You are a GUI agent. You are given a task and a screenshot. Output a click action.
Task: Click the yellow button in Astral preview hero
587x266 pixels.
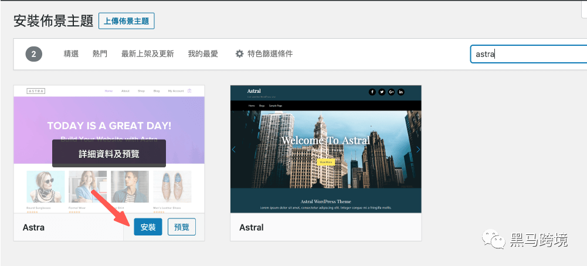(325, 162)
